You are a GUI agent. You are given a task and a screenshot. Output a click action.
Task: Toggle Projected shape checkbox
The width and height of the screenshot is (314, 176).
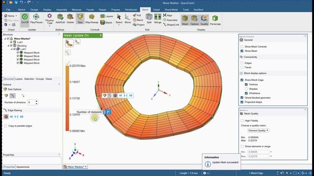point(242,102)
